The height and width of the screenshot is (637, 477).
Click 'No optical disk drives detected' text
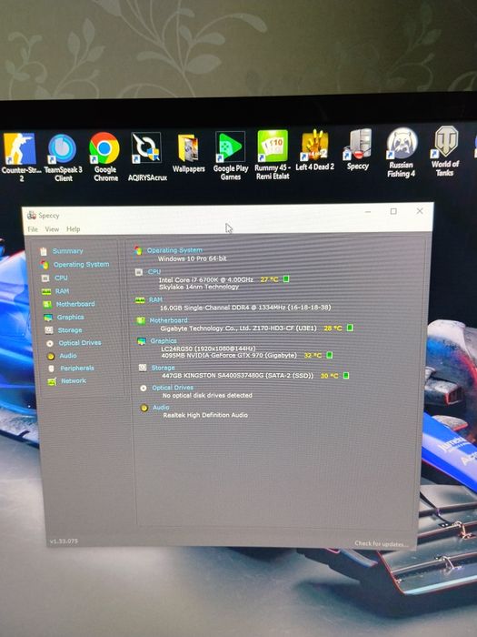[x=207, y=395]
